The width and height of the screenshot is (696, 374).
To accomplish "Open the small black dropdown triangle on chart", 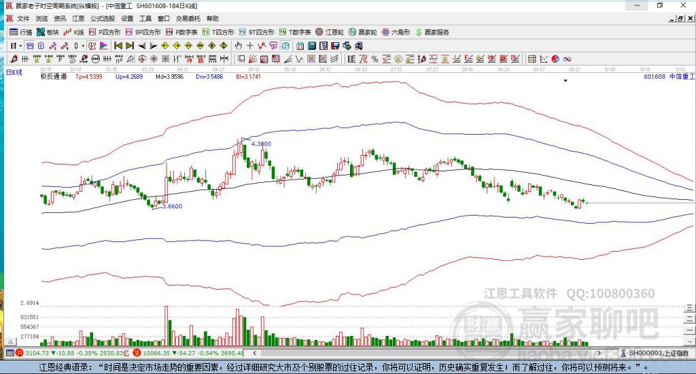I will pos(565,81).
